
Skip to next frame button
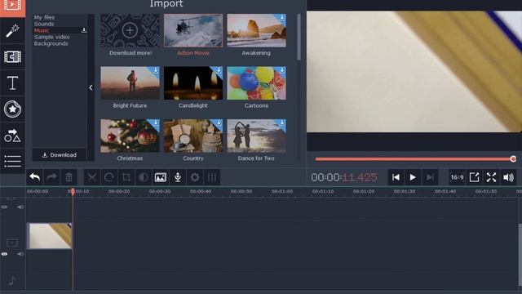point(430,177)
